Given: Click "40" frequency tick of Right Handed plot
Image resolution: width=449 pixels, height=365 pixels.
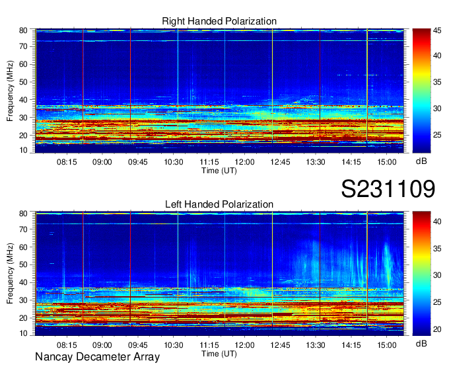Looking at the screenshot, I should pyautogui.click(x=23, y=100).
